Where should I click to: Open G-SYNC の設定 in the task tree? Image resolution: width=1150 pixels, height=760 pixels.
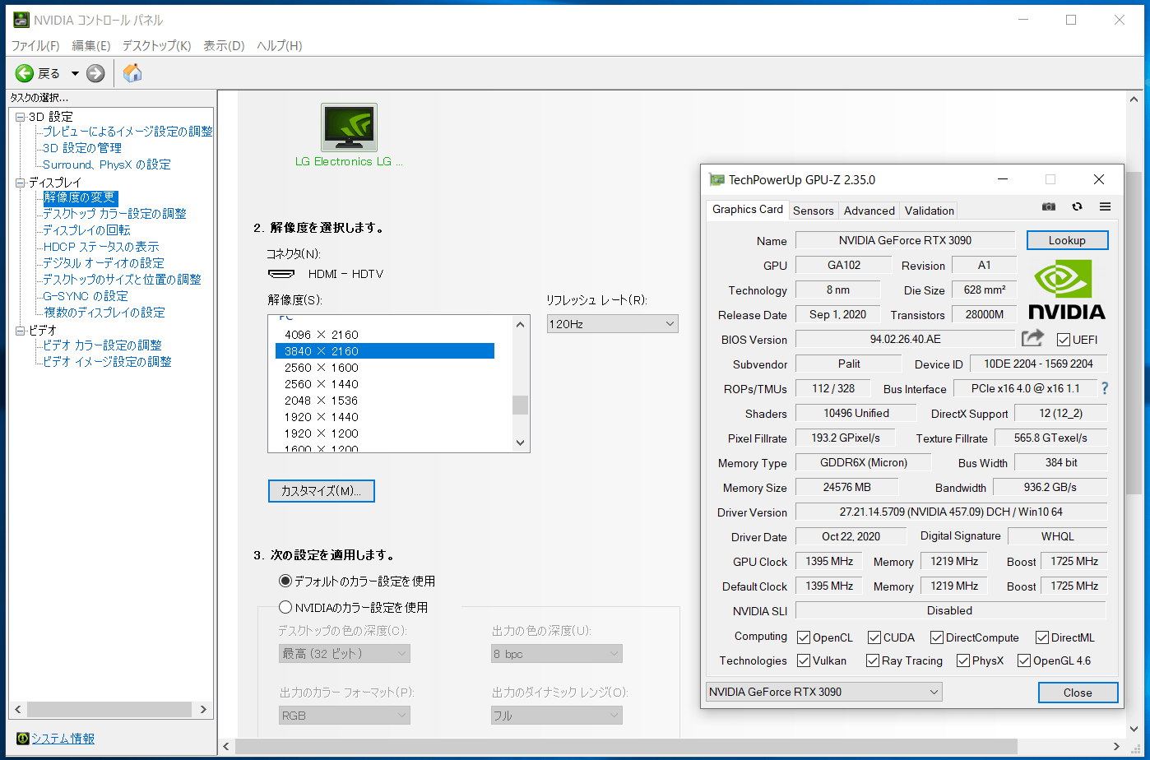tap(86, 296)
